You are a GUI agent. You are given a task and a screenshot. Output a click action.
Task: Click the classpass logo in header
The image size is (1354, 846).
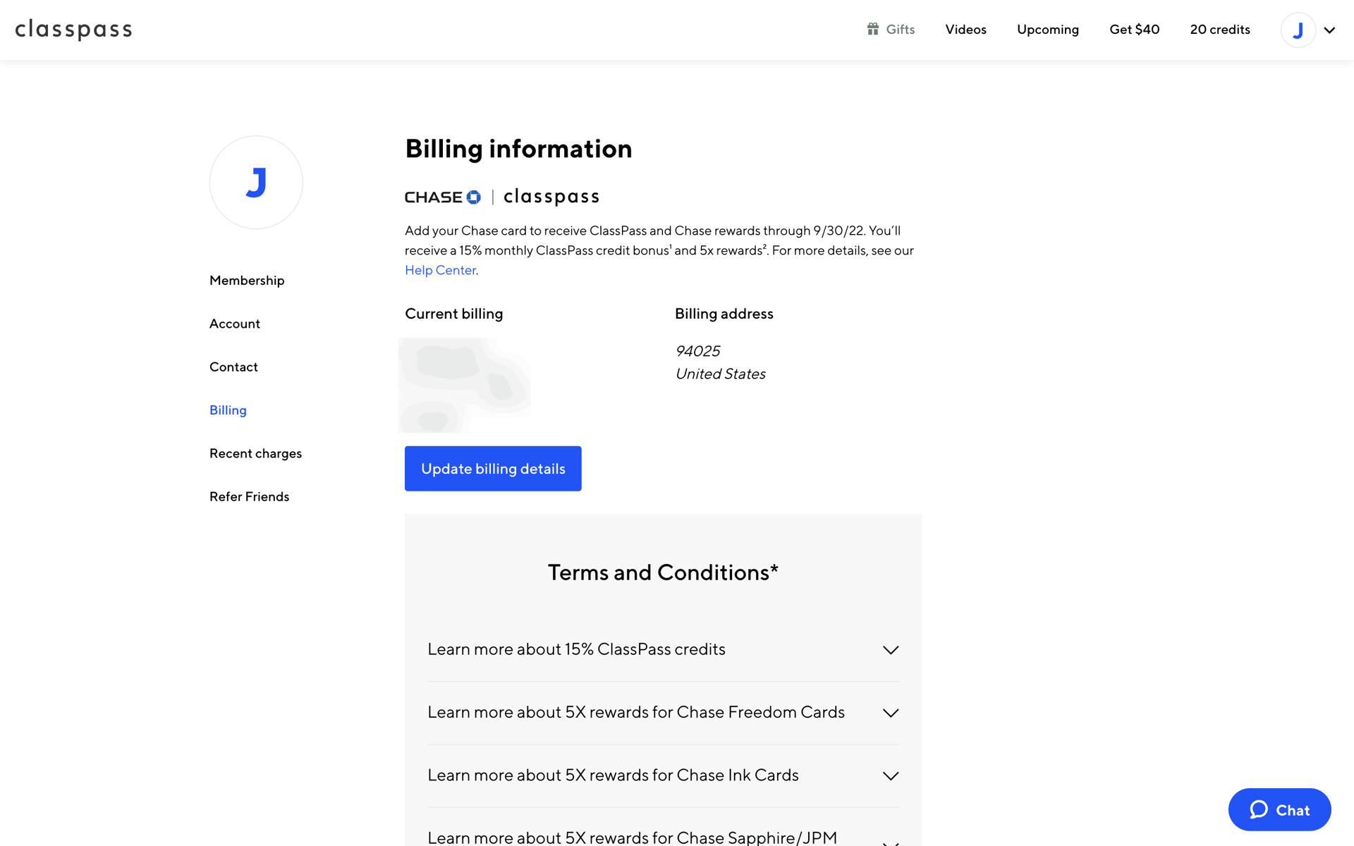click(73, 30)
